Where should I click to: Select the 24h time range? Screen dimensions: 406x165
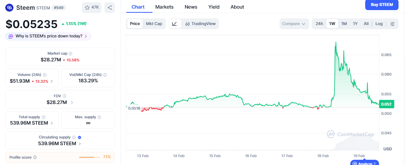[x=319, y=24]
